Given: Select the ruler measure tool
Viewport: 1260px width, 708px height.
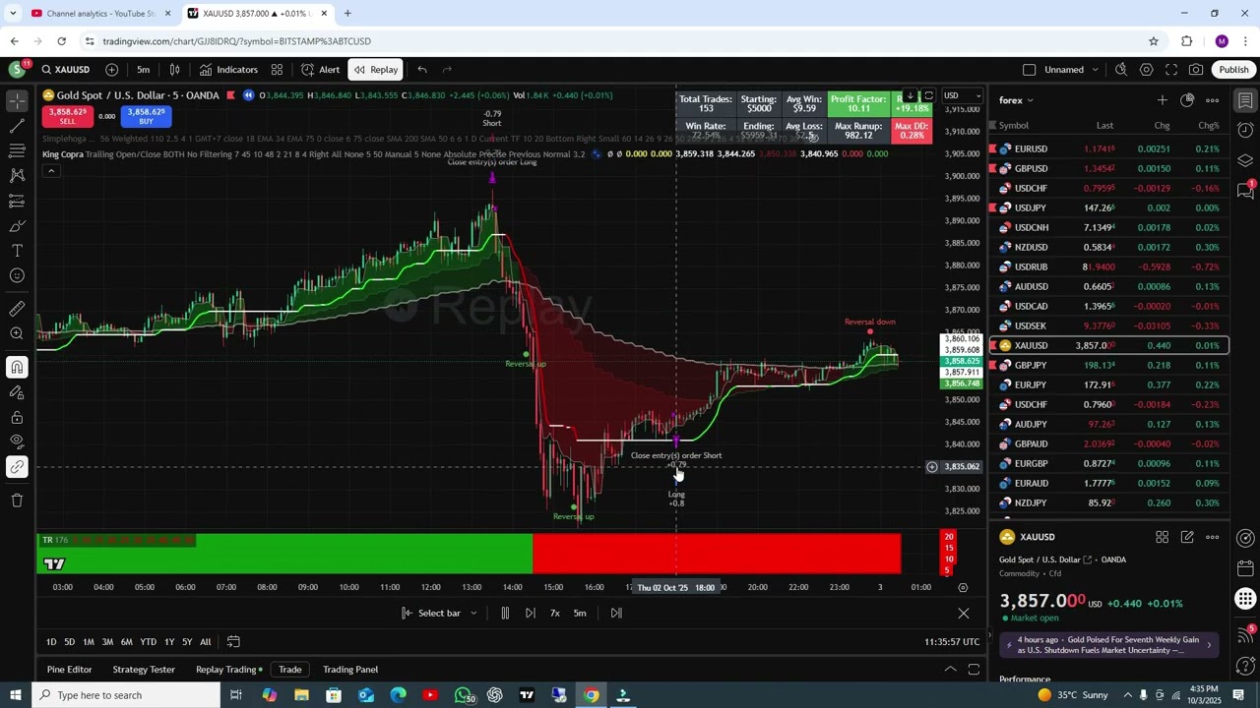Looking at the screenshot, I should 17,309.
